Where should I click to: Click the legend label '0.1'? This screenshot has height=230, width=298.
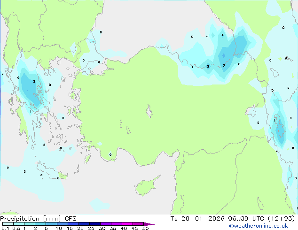click(x=5, y=228)
